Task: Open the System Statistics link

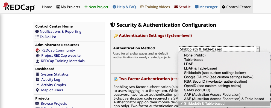Action: 55,74
